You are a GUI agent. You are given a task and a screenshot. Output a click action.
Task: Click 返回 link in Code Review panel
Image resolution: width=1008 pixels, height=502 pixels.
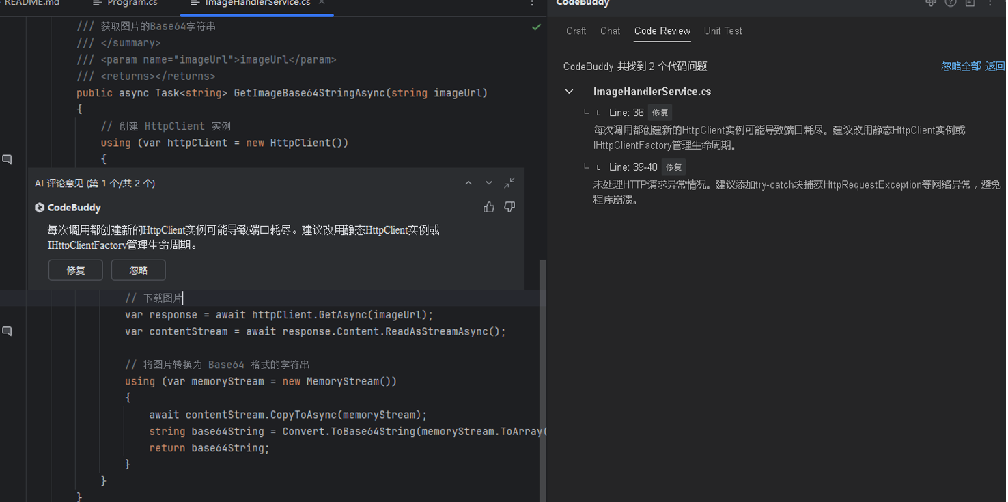point(995,66)
